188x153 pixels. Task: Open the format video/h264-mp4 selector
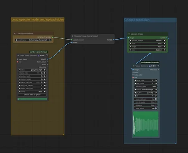click(x=146, y=89)
